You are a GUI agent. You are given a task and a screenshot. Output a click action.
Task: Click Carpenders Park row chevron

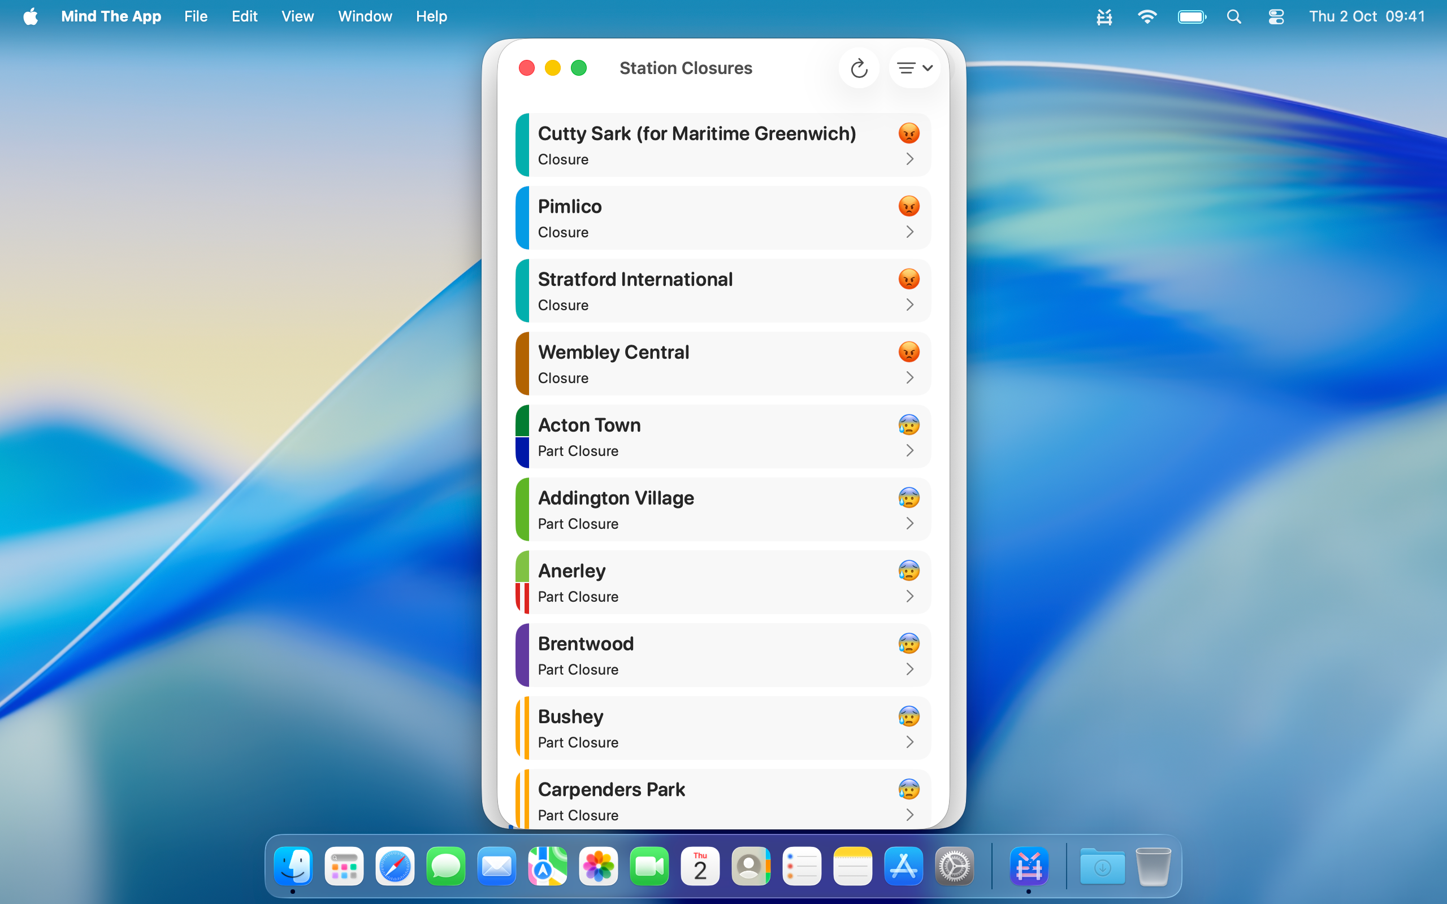909,815
